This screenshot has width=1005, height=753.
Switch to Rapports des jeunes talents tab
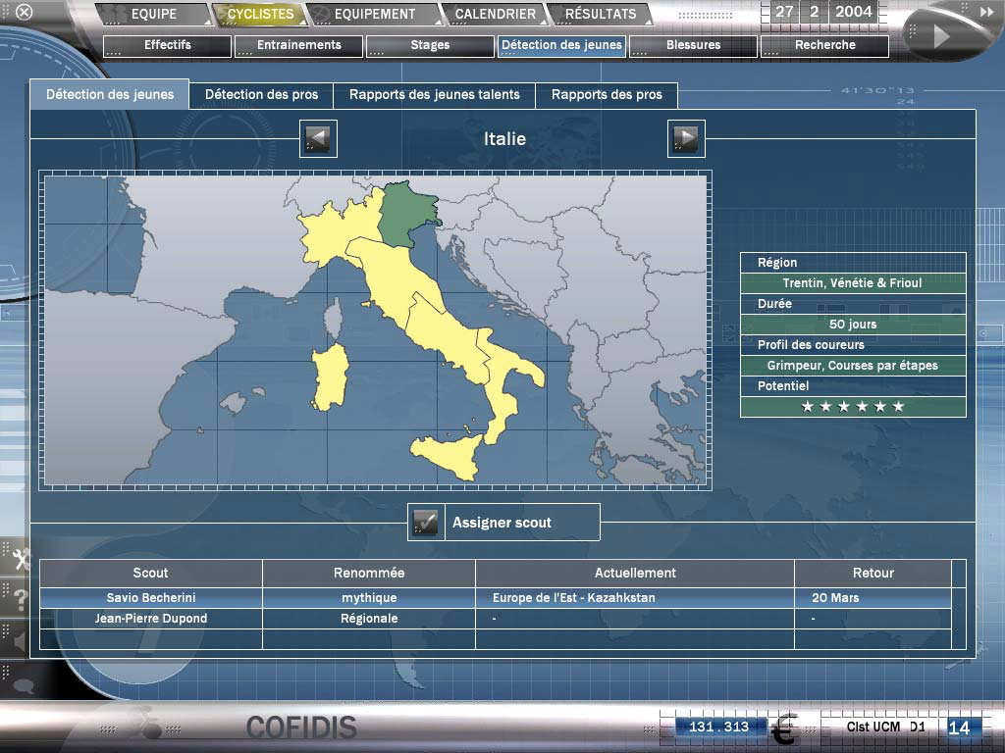pyautogui.click(x=435, y=95)
